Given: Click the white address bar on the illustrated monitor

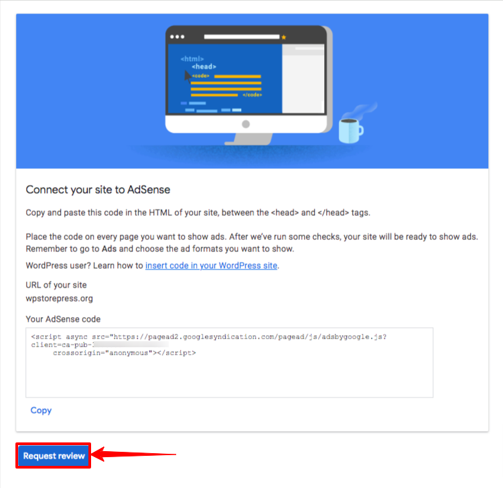Looking at the screenshot, I should [x=242, y=37].
